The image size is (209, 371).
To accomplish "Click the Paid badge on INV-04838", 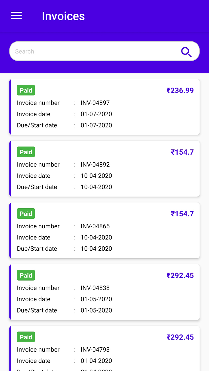I will coord(26,276).
